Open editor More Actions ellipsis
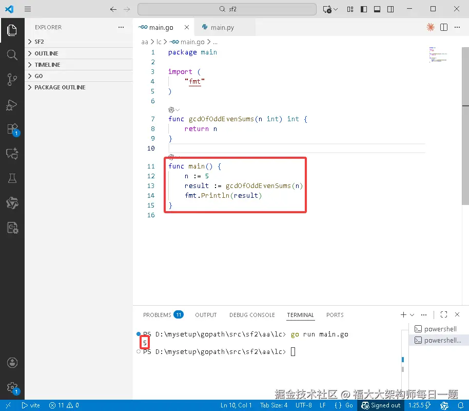Image resolution: width=469 pixels, height=411 pixels. coord(457,27)
